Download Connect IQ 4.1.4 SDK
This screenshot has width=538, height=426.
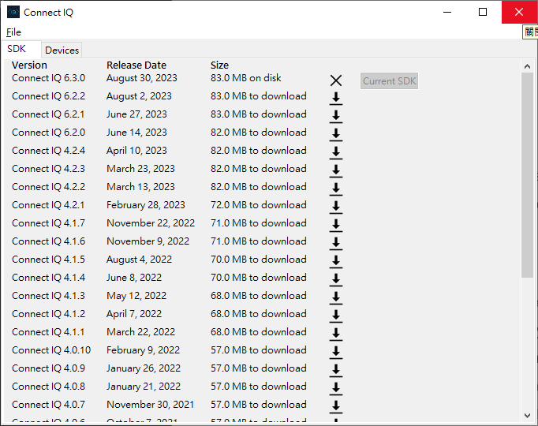click(x=336, y=280)
